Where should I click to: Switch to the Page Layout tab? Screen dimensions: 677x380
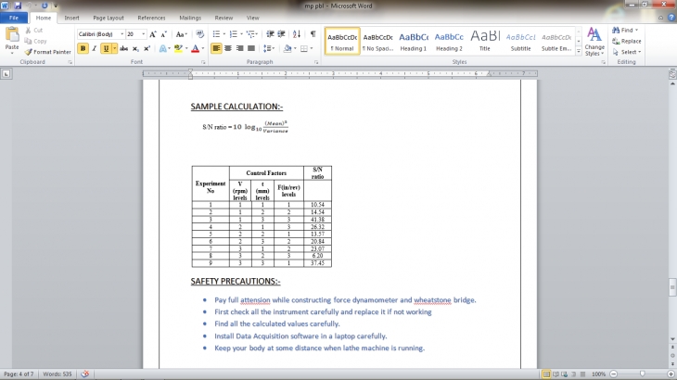tap(109, 18)
